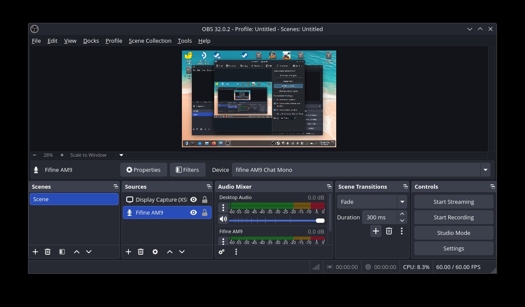Screen dimensions: 525x307
Task: Open source properties gear in Sources toolbar
Action: point(155,252)
